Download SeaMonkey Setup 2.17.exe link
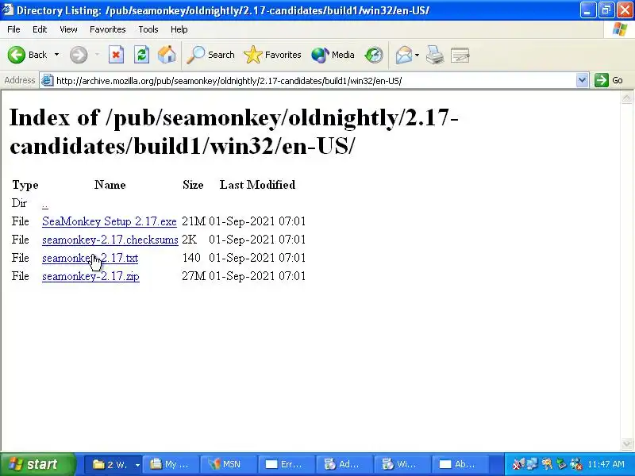The width and height of the screenshot is (635, 476). (x=110, y=221)
